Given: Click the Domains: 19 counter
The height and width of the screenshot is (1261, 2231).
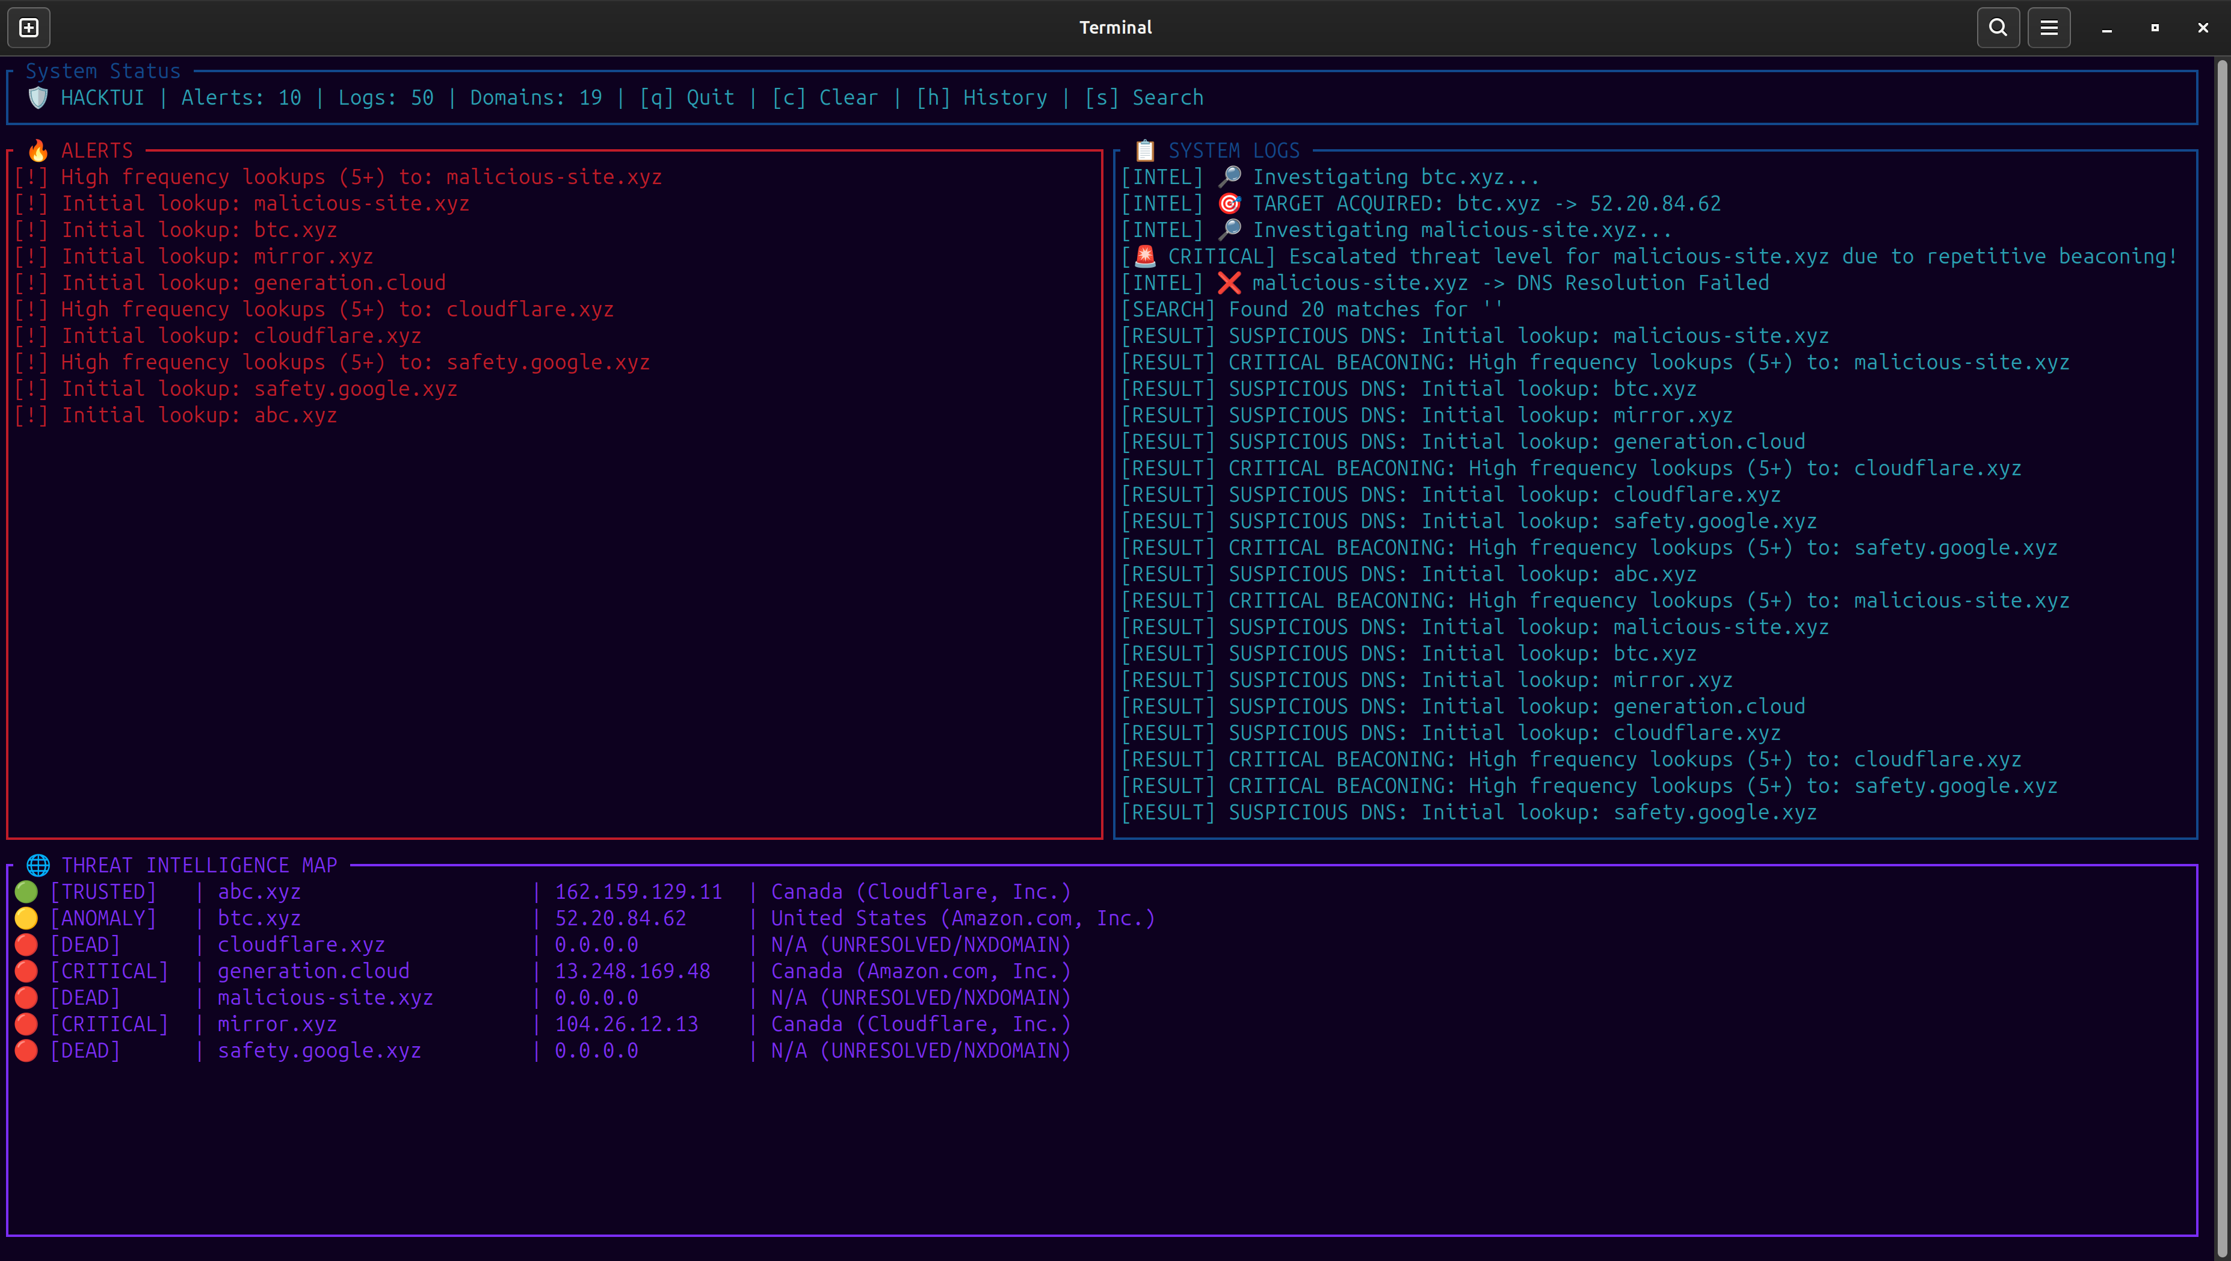Looking at the screenshot, I should 536,98.
